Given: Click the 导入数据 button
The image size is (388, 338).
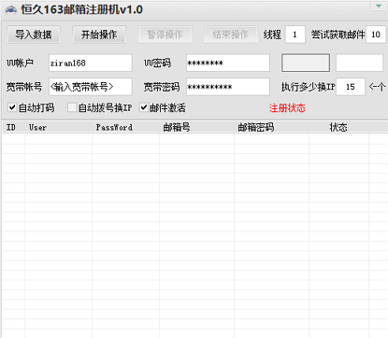Looking at the screenshot, I should 34,35.
